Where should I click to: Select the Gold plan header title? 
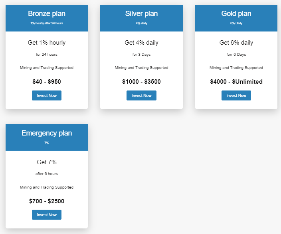click(x=236, y=14)
